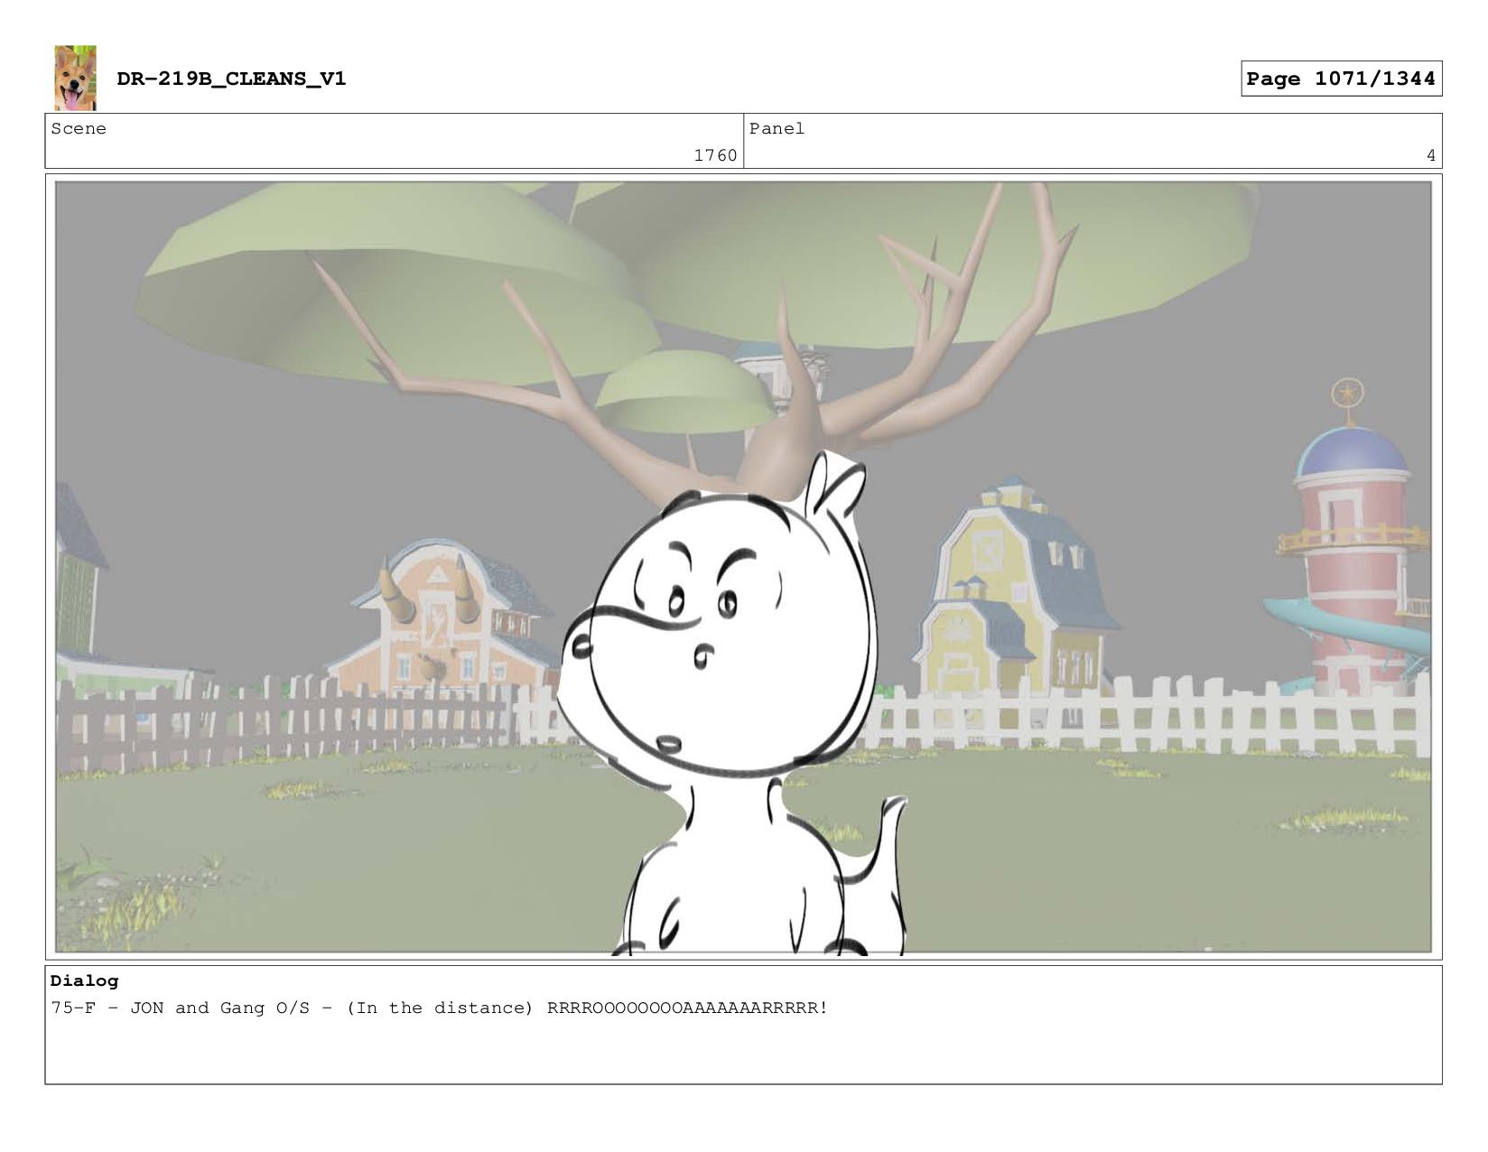Select the panel number 4

click(1430, 155)
